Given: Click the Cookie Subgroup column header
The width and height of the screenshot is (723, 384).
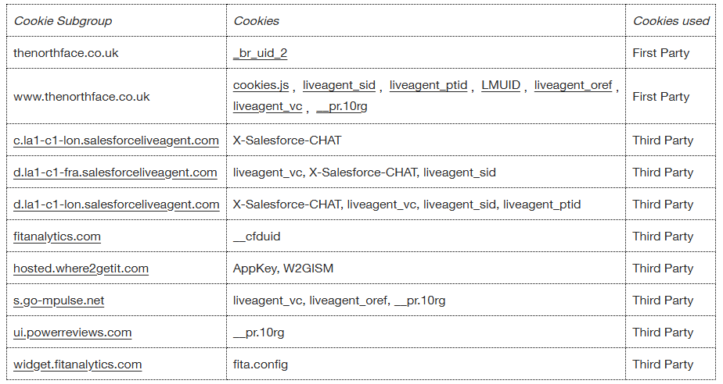Looking at the screenshot, I should tap(63, 21).
